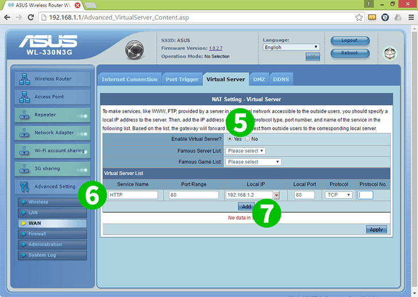
Task: Select Repeater operation mode
Action: [x=52, y=115]
